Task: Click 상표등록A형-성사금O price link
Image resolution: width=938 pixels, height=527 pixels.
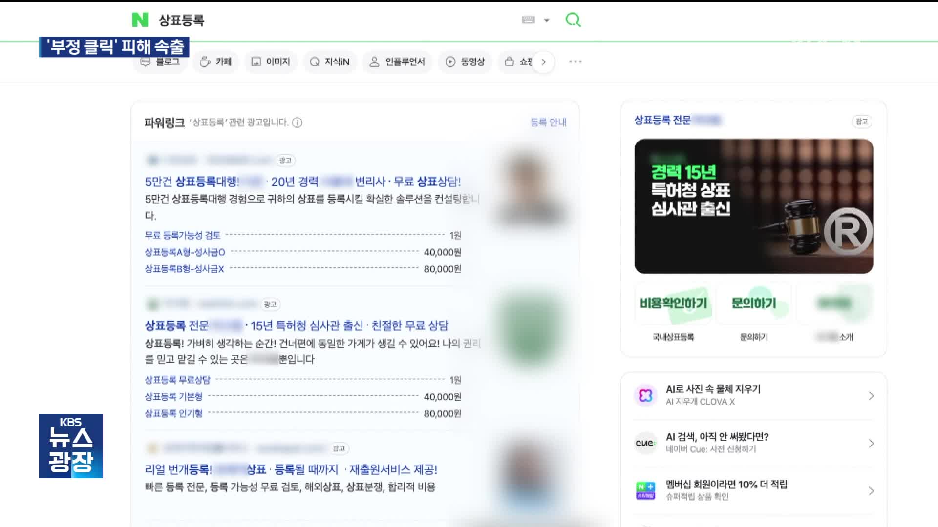Action: [x=185, y=252]
